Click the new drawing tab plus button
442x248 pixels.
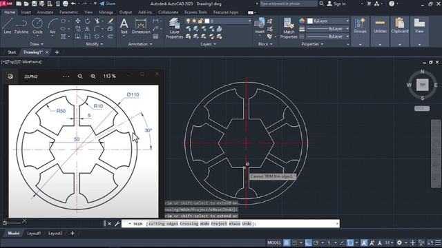click(57, 52)
